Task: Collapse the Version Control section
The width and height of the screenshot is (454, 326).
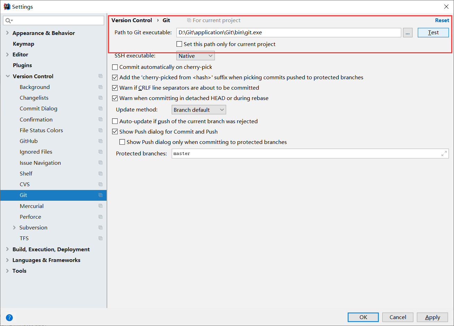Action: [8, 76]
